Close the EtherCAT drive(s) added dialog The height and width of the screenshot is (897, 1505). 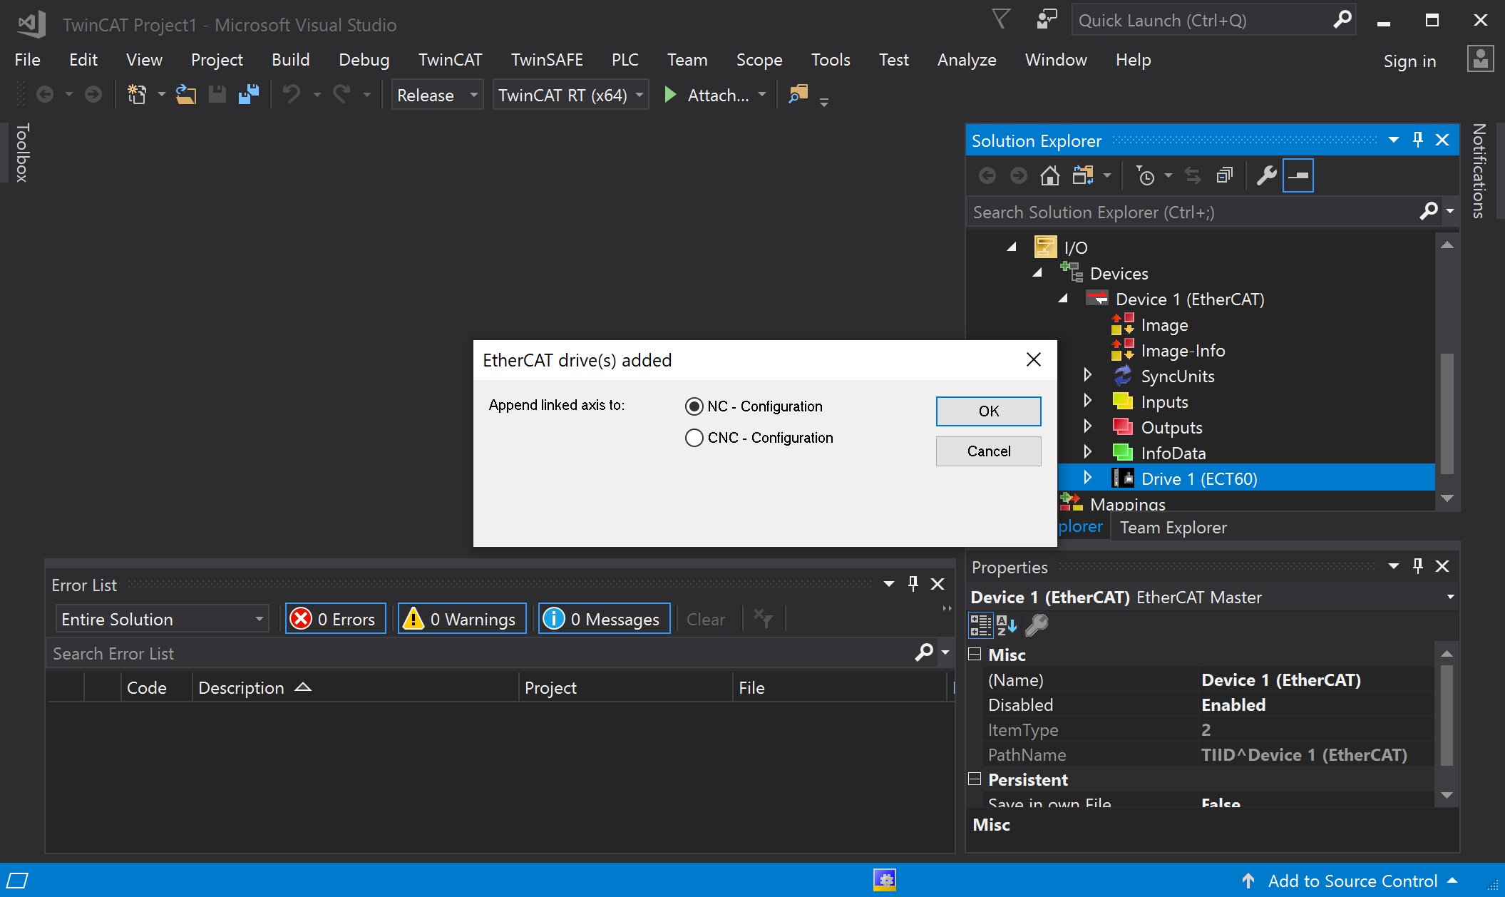tap(1034, 359)
